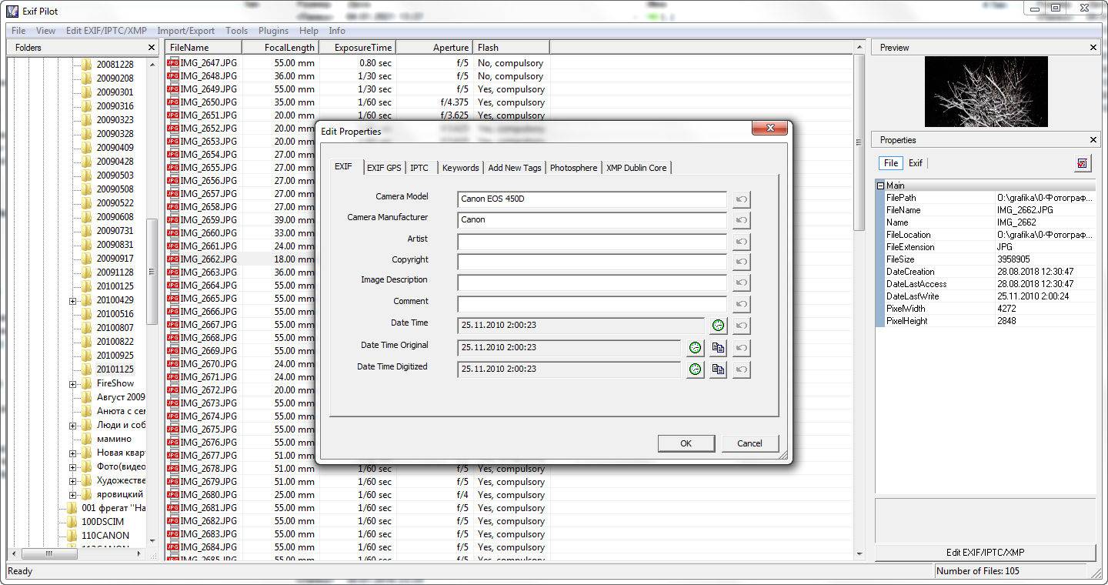Expand the Фото(видео folder node
Viewport: 1108px width, 585px height.
coord(73,467)
